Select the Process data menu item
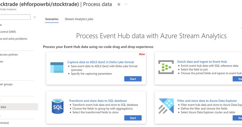 tap(19, 107)
